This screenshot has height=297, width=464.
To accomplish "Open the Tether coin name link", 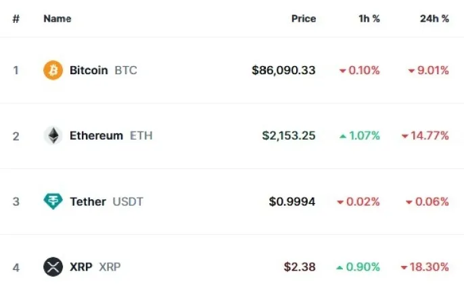I will click(x=88, y=202).
